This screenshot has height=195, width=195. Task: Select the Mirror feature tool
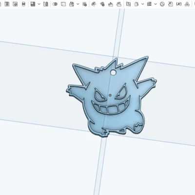coord(46,4)
